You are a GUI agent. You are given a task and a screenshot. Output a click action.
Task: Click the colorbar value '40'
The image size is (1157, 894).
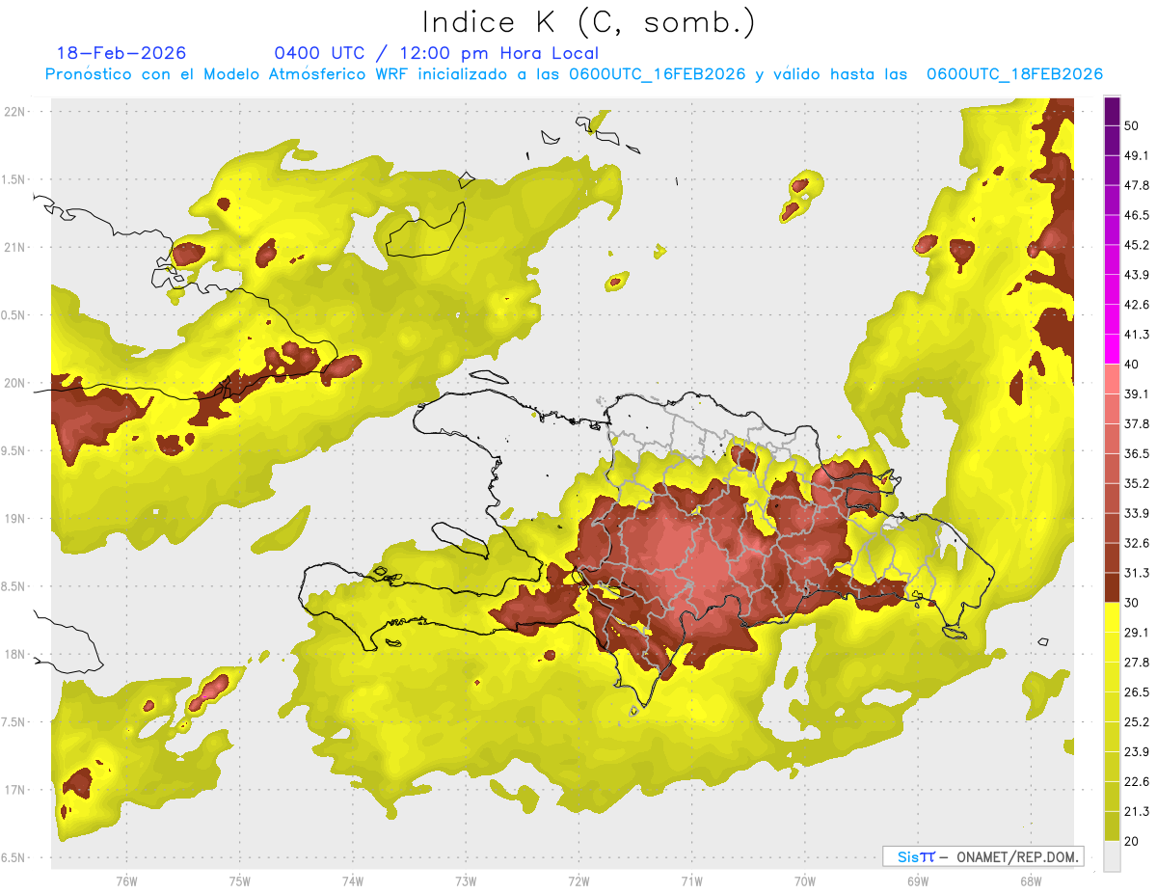tap(1132, 365)
